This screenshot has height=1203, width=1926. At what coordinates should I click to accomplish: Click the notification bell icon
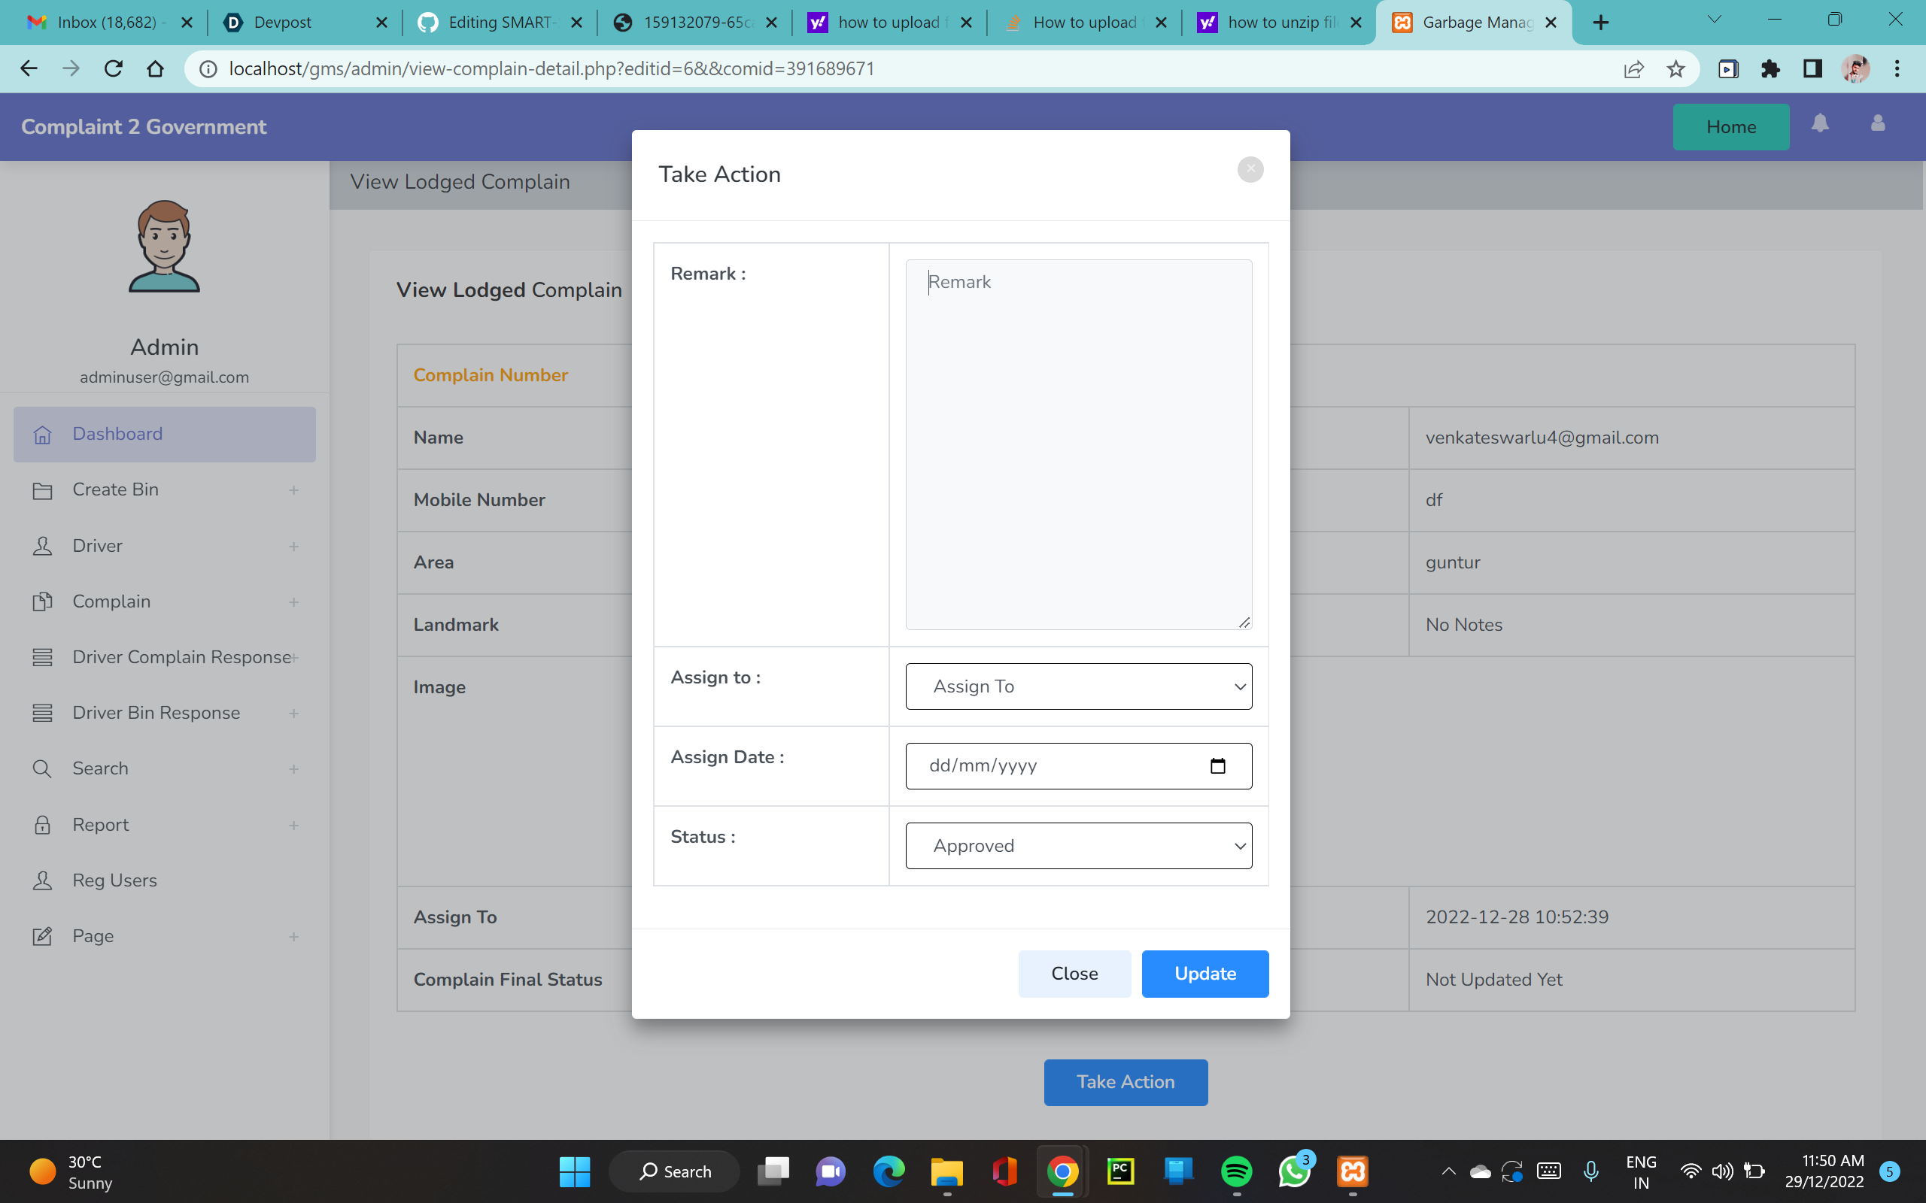point(1819,124)
